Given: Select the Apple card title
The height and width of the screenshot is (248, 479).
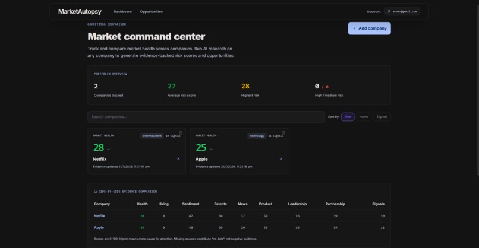Looking at the screenshot, I should (x=201, y=159).
